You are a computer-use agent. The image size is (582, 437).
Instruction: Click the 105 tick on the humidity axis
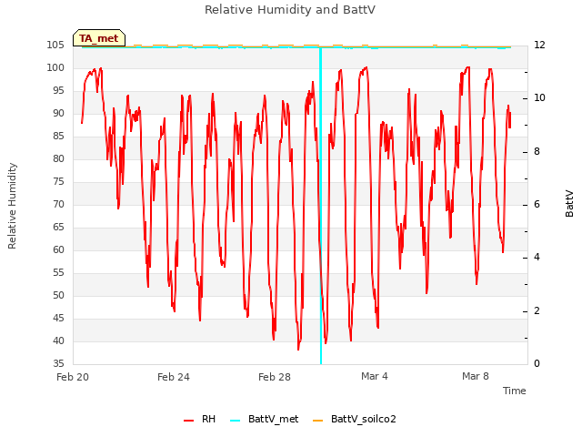point(55,46)
